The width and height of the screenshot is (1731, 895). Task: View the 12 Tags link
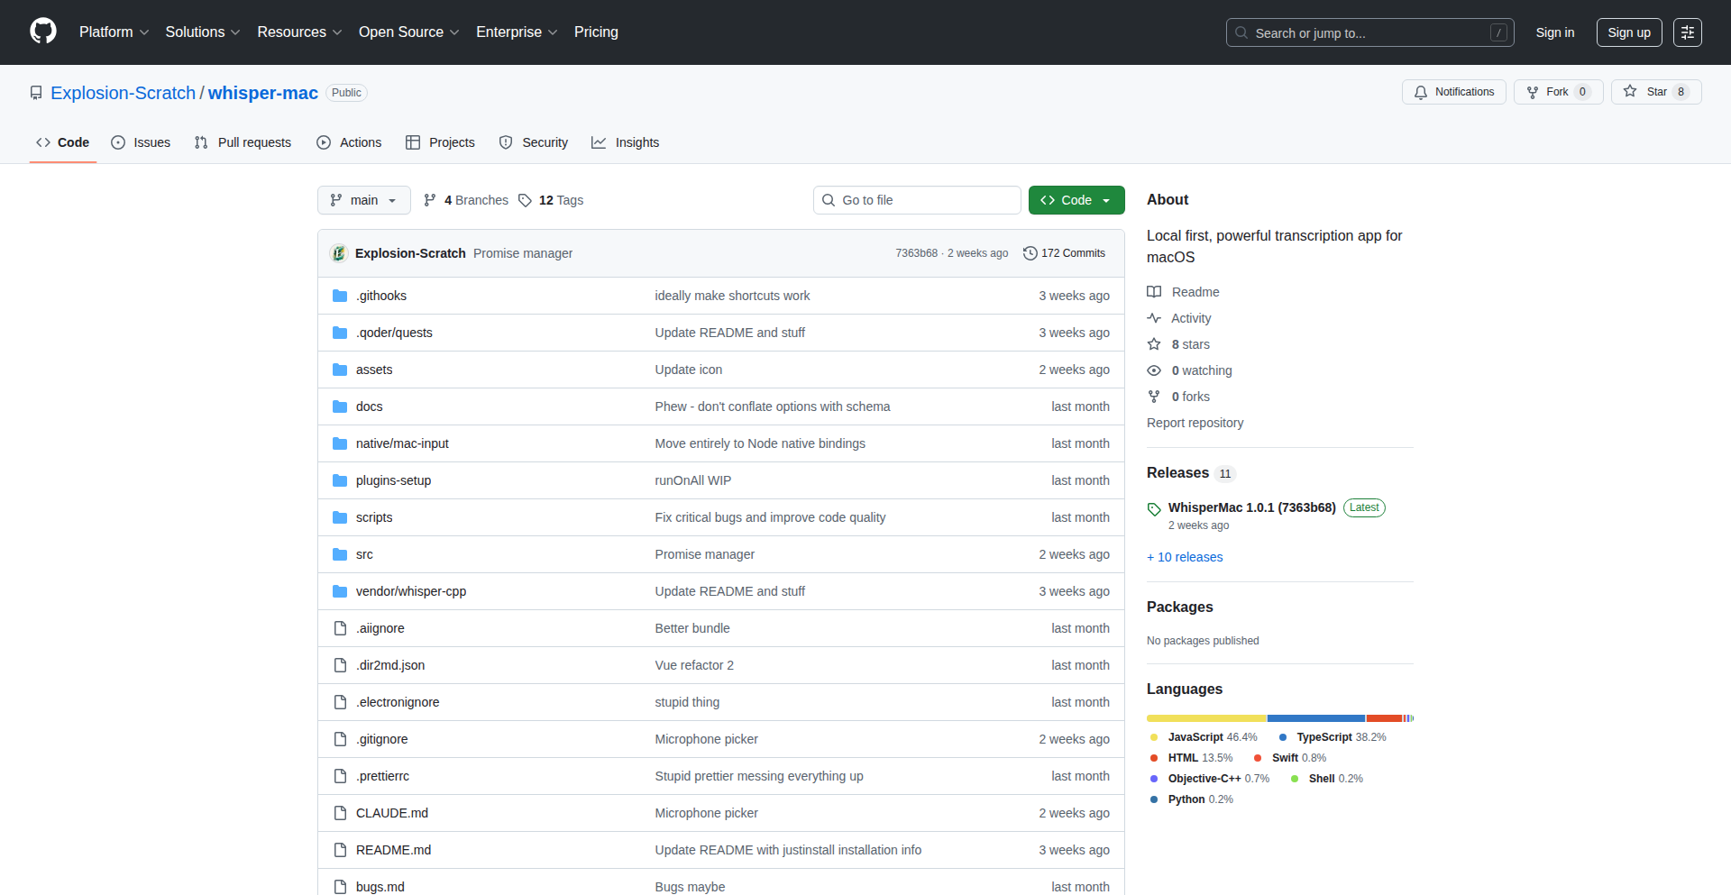click(x=551, y=200)
